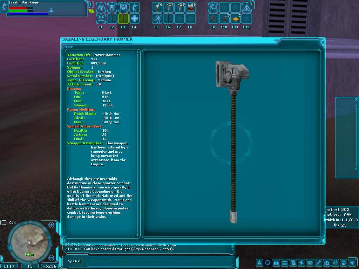This screenshot has height=269, width=359.
Task: Use the food item with count 15
Action: point(224,19)
